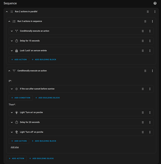
Task: Open the Sequence help icon
Action: (x=155, y=3)
